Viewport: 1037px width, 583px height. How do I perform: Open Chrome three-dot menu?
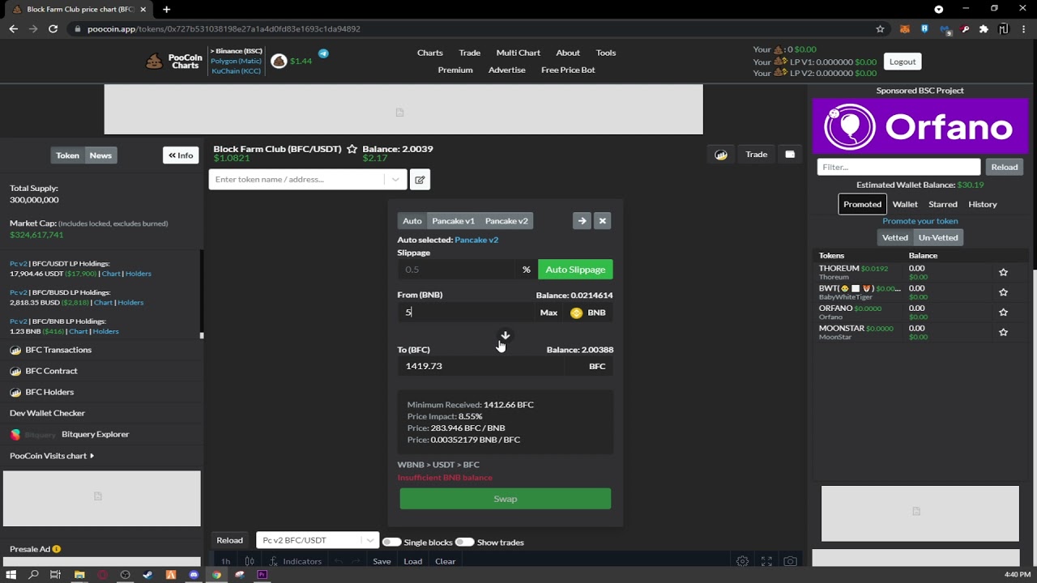point(1024,29)
